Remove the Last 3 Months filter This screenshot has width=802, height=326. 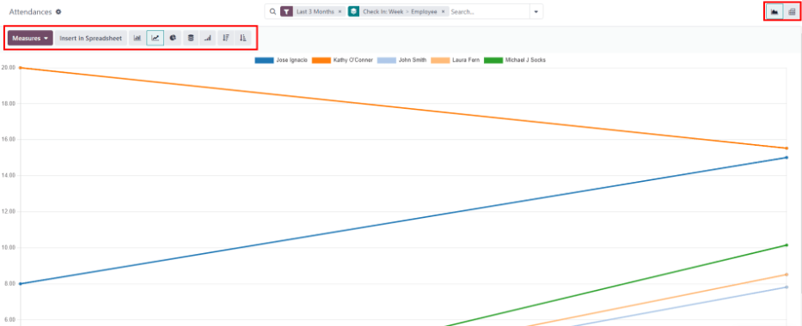coord(340,12)
